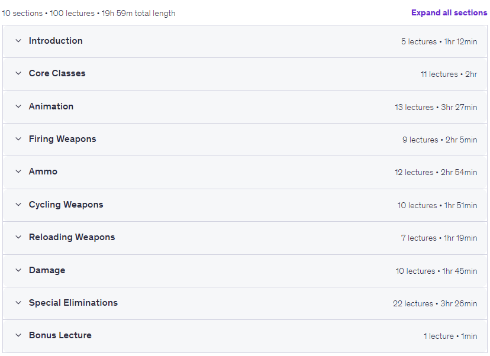Open the Damage section title
Viewport: 490px width, 356px height.
pyautogui.click(x=47, y=270)
